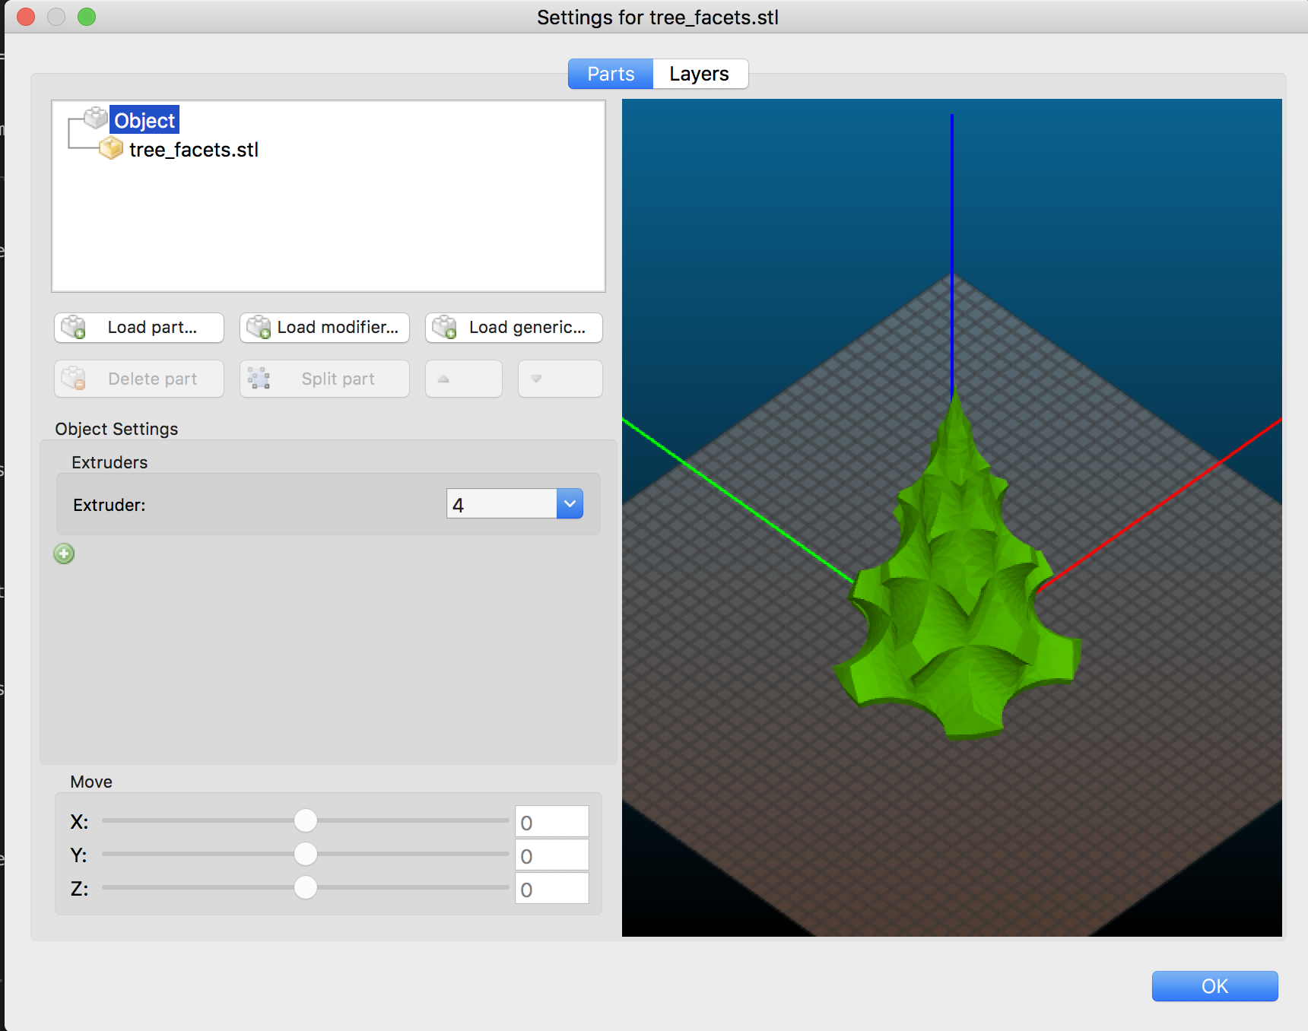Image resolution: width=1308 pixels, height=1031 pixels.
Task: Switch to the Parts tab
Action: click(611, 74)
